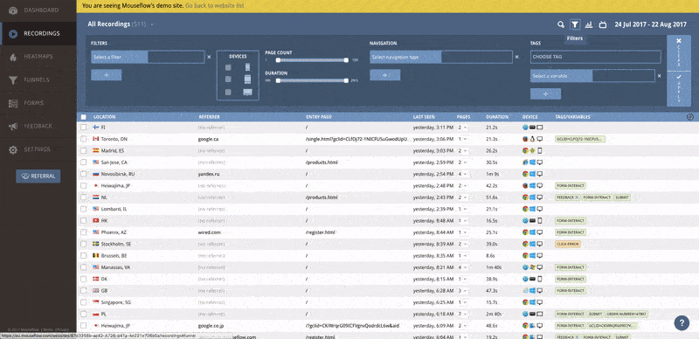Click the desktop device icon in Devices
The image size is (699, 339).
(x=247, y=93)
